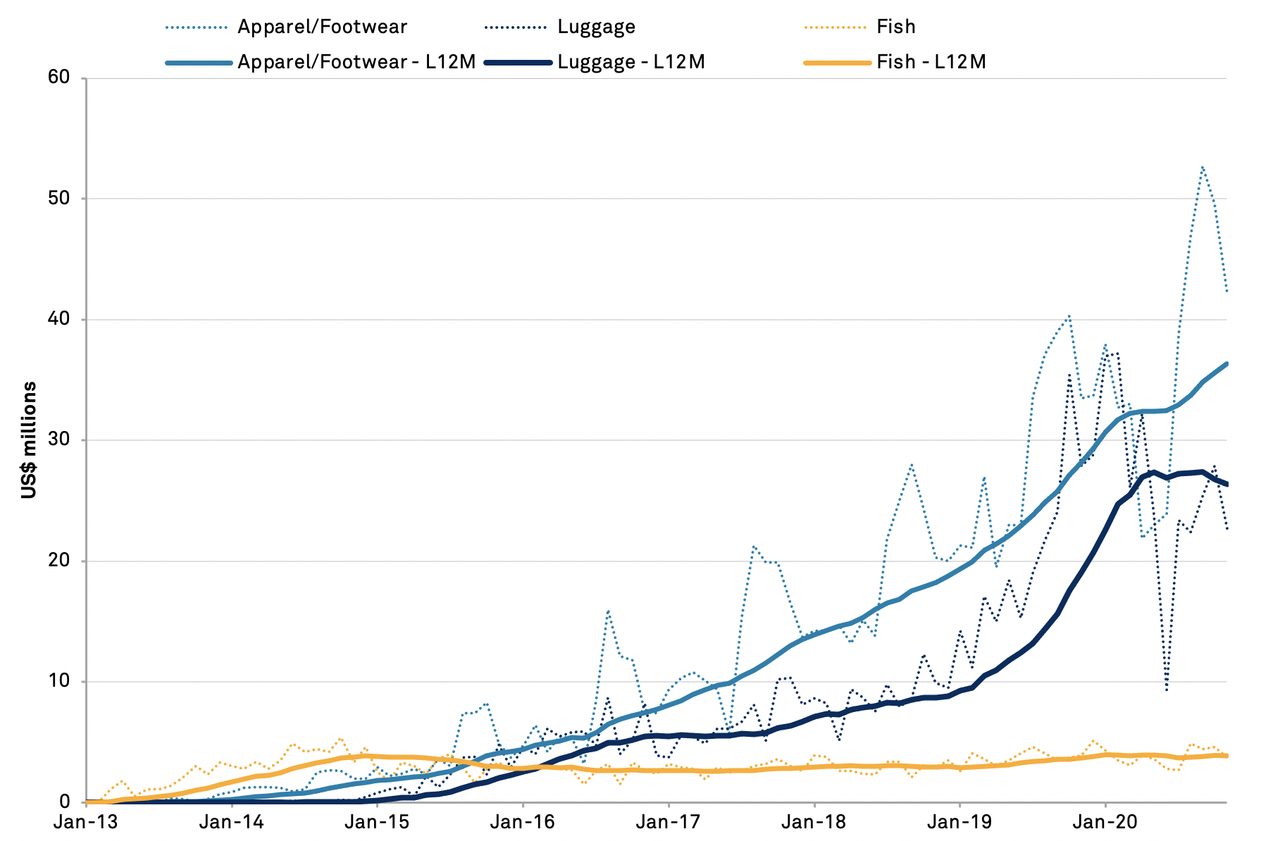The image size is (1261, 841).
Task: Select the Luggage - L12M legend label
Action: coord(630,62)
